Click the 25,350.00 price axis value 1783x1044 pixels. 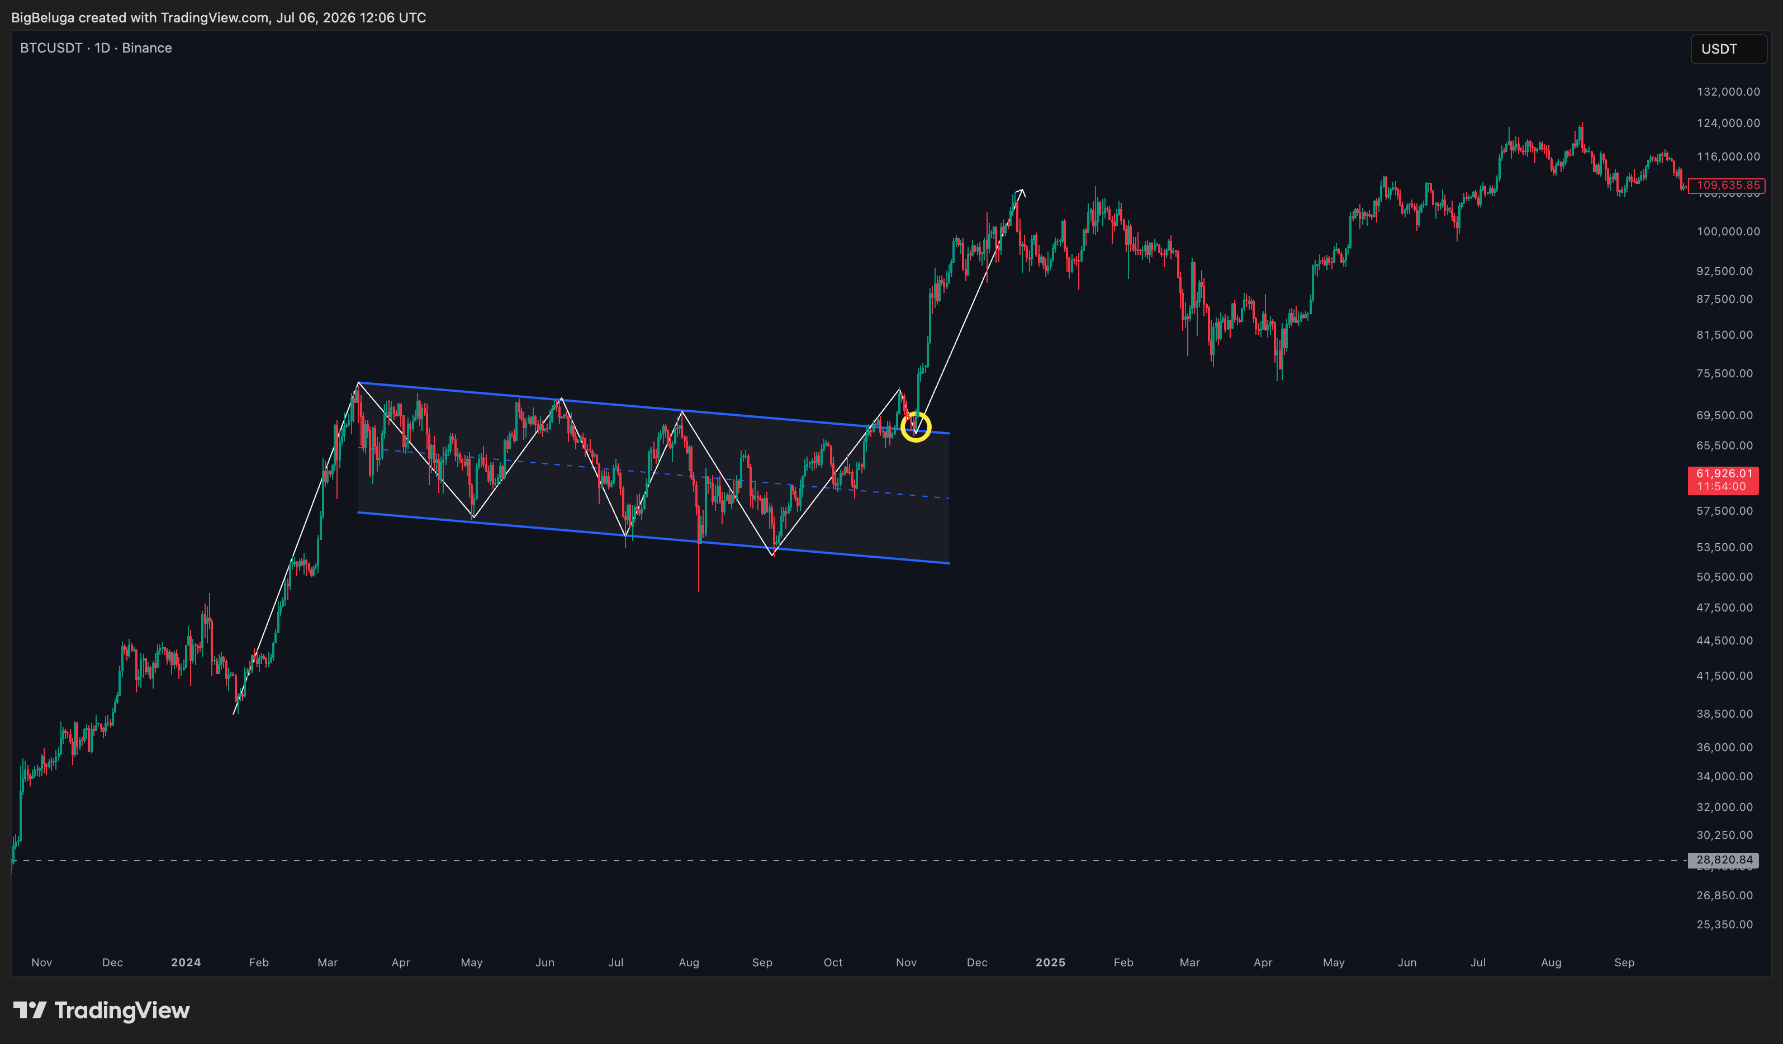pyautogui.click(x=1724, y=925)
